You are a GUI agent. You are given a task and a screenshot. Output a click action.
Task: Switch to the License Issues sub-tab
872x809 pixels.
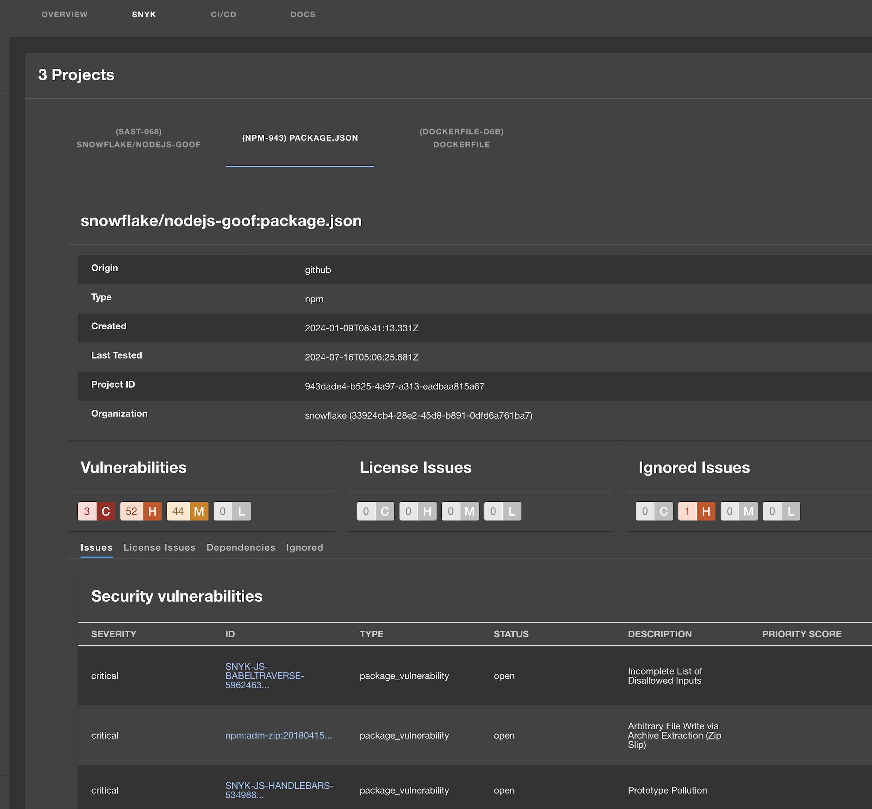click(159, 547)
